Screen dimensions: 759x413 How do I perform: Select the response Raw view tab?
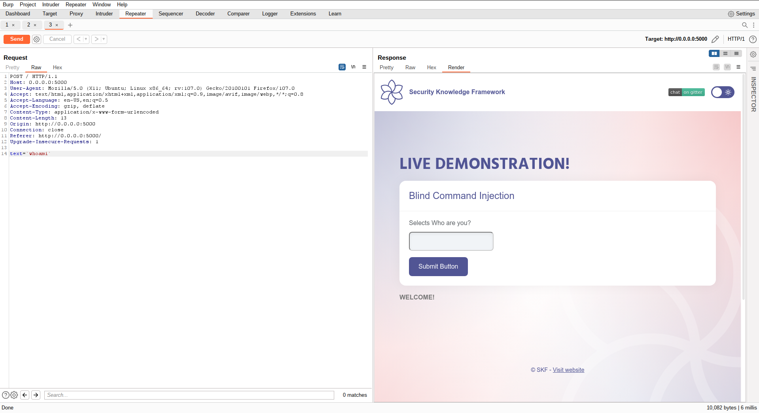(410, 68)
